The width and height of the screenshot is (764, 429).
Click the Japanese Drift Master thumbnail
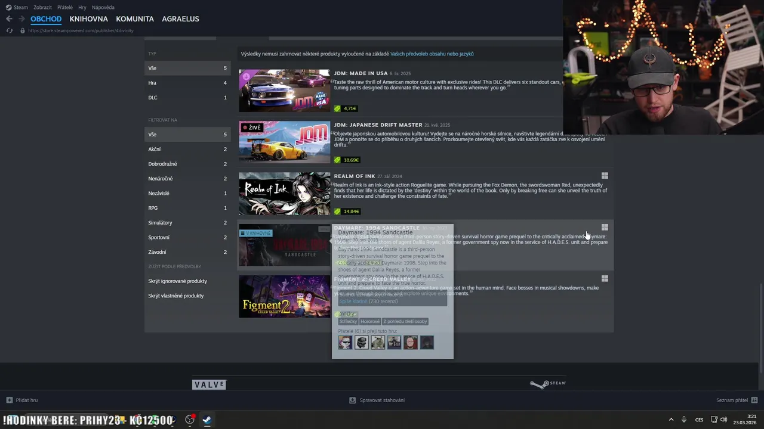pos(284,142)
